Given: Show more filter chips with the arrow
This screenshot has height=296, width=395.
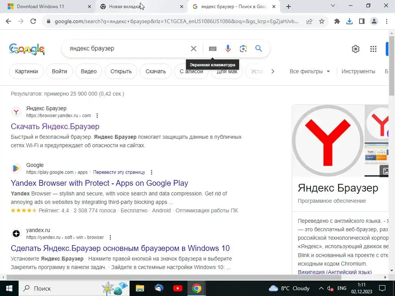Looking at the screenshot, I should (273, 71).
